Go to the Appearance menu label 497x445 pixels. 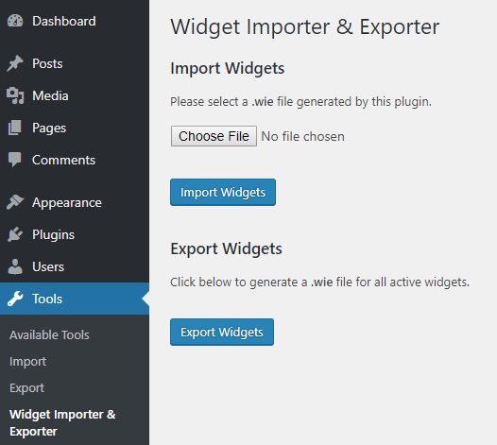coord(67,202)
